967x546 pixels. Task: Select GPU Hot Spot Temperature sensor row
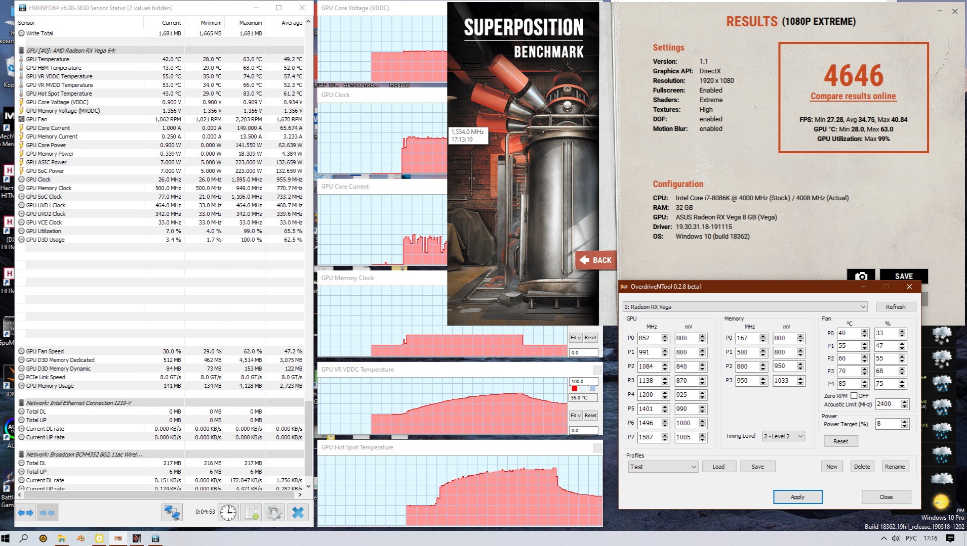click(x=160, y=94)
